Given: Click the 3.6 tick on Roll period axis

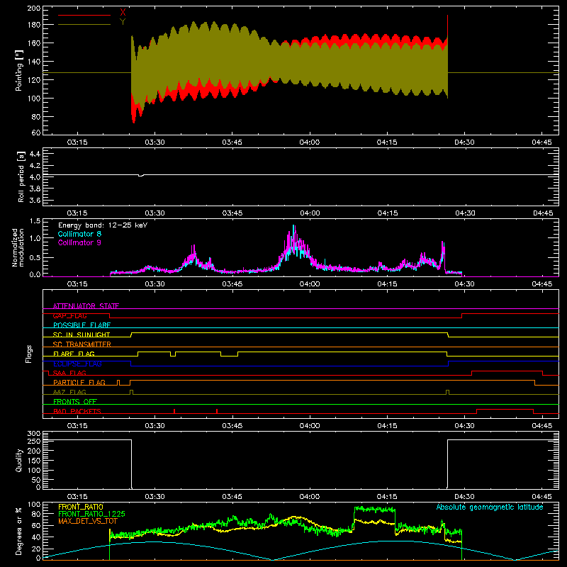Looking at the screenshot, I should (x=35, y=200).
